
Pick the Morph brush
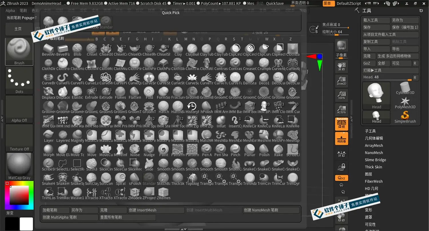pos(49,150)
